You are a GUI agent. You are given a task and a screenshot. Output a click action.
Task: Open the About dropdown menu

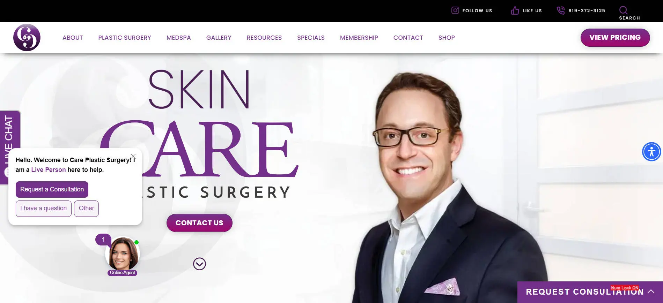(x=73, y=38)
